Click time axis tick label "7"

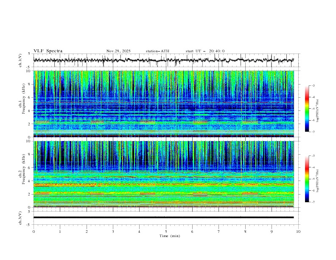[219, 232]
